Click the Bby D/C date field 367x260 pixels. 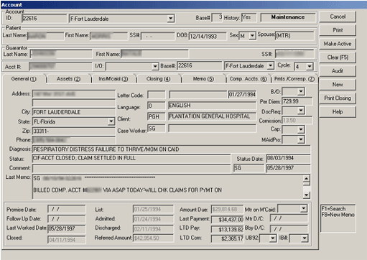(289, 229)
